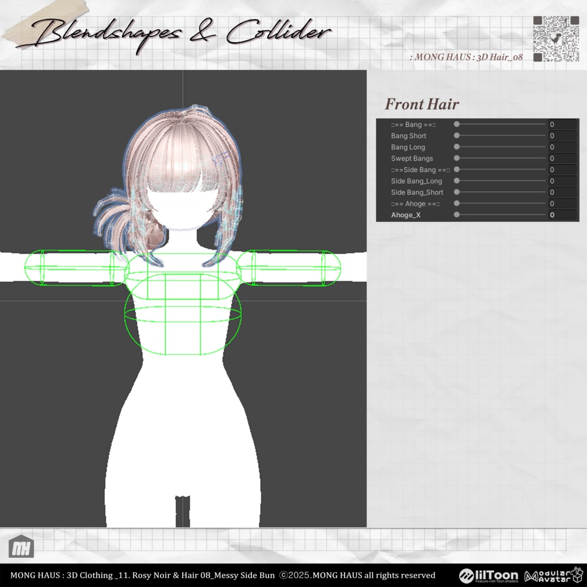Select the Swept Bangs blendshape label
This screenshot has height=587, width=587.
click(412, 158)
